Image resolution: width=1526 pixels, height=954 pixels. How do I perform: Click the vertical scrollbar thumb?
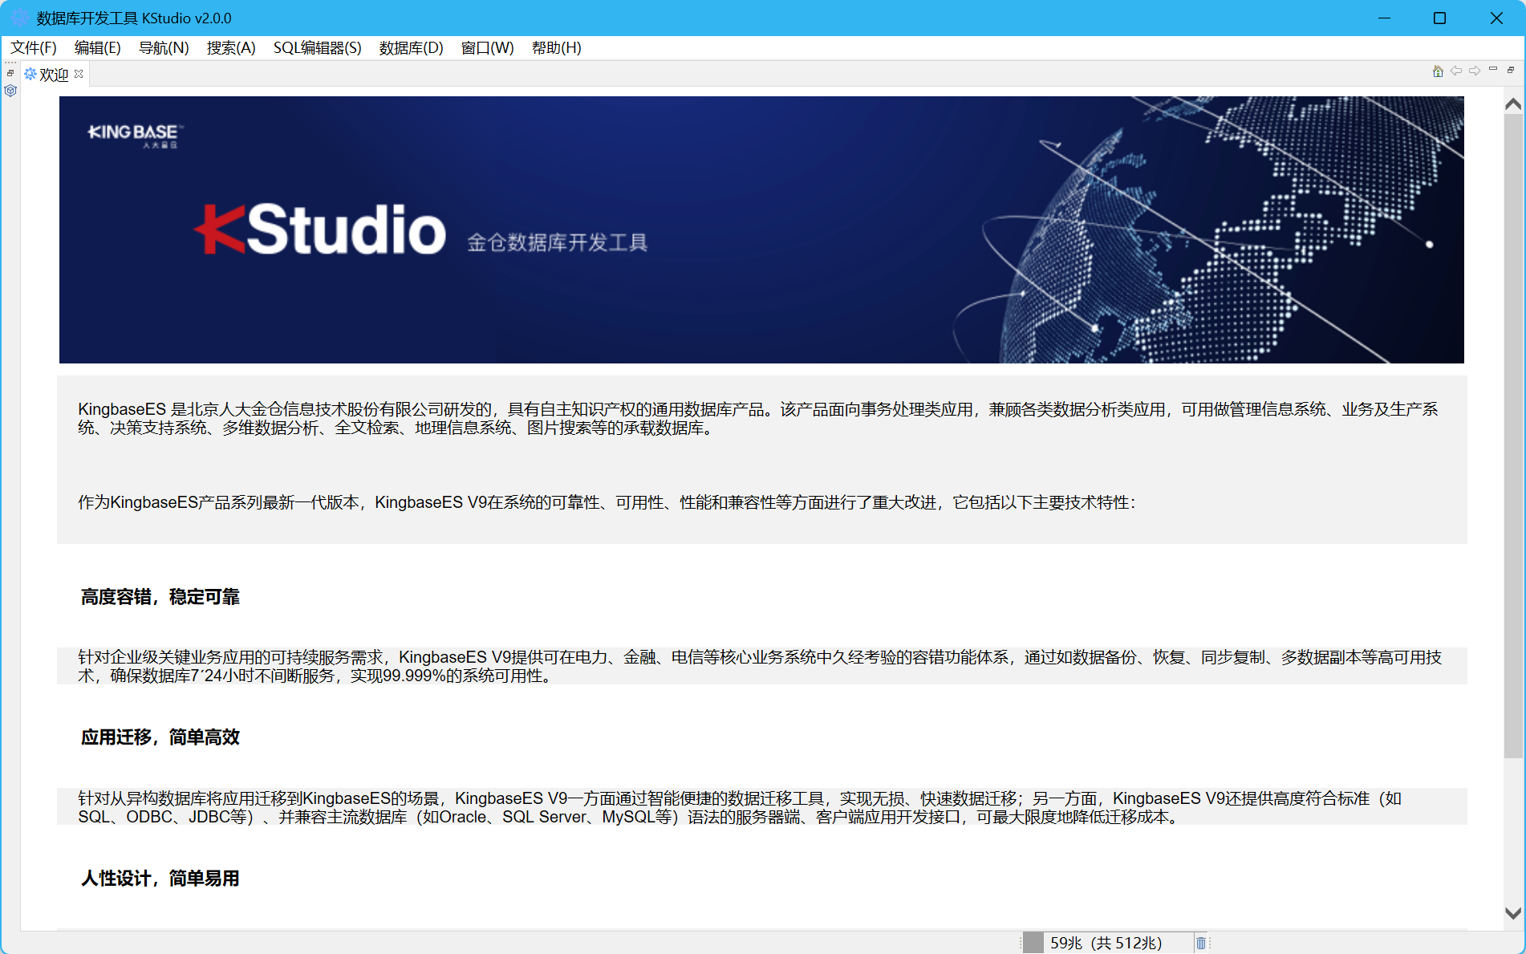point(1513,436)
